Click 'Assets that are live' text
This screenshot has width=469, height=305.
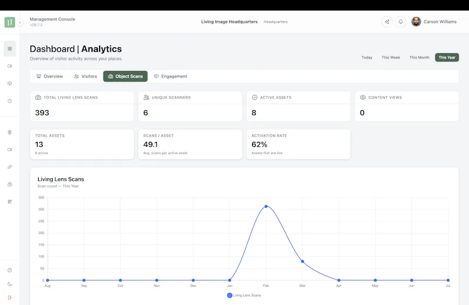coord(267,153)
